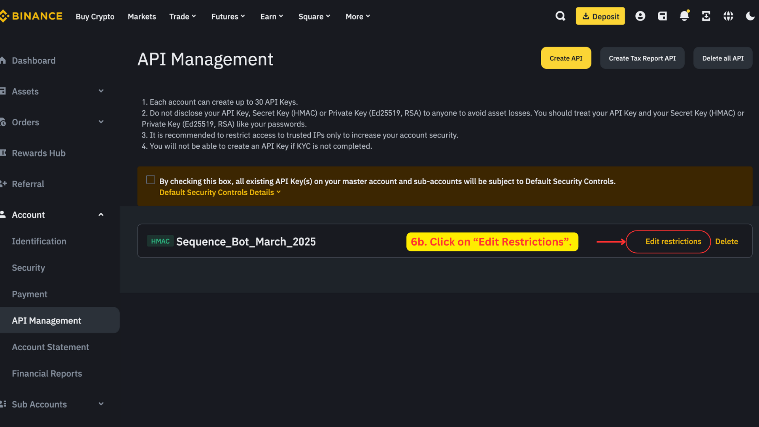This screenshot has height=427, width=759.
Task: Open the Trade dropdown menu
Action: click(x=183, y=17)
